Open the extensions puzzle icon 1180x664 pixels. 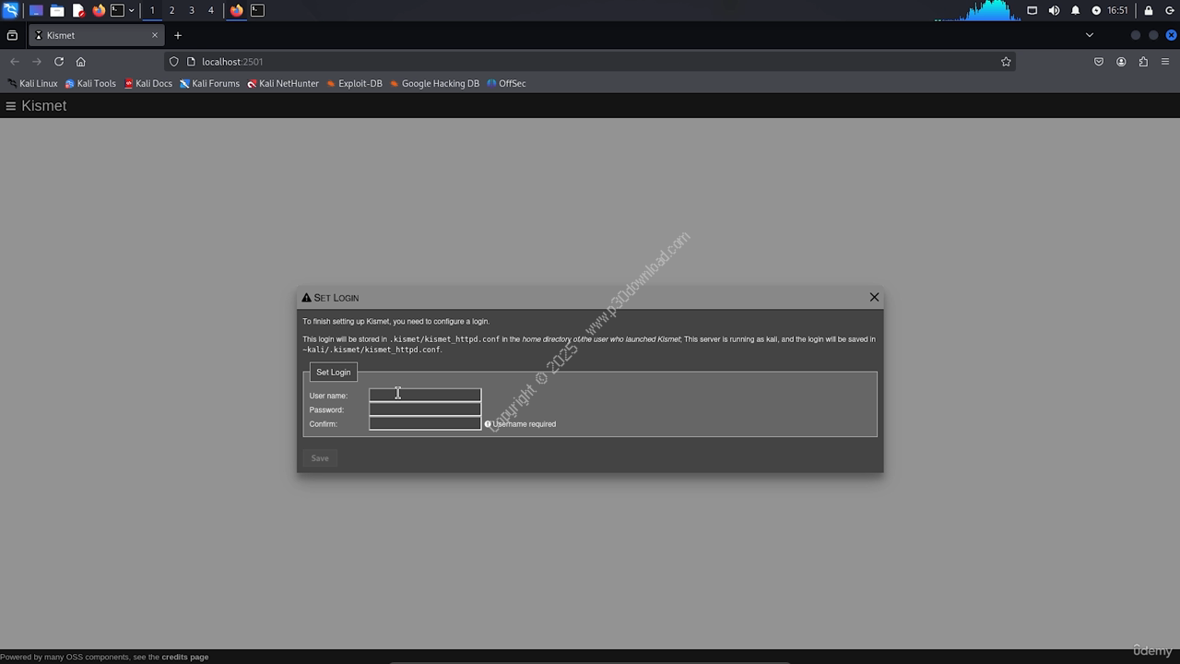click(1143, 62)
